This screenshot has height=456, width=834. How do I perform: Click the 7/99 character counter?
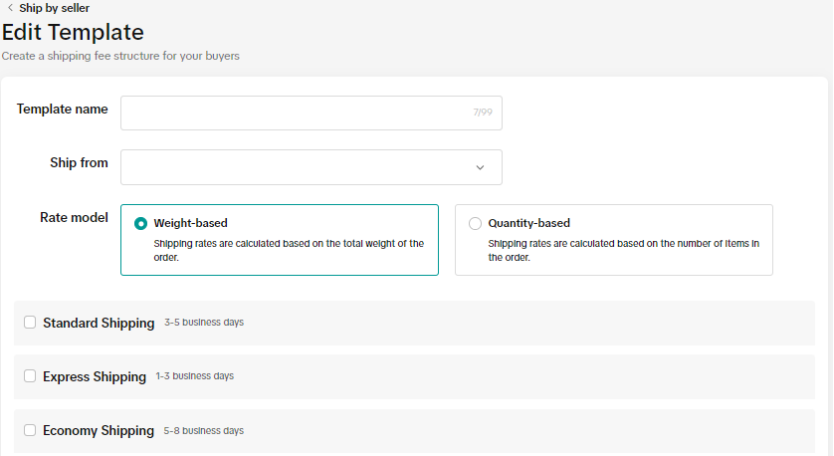(483, 113)
